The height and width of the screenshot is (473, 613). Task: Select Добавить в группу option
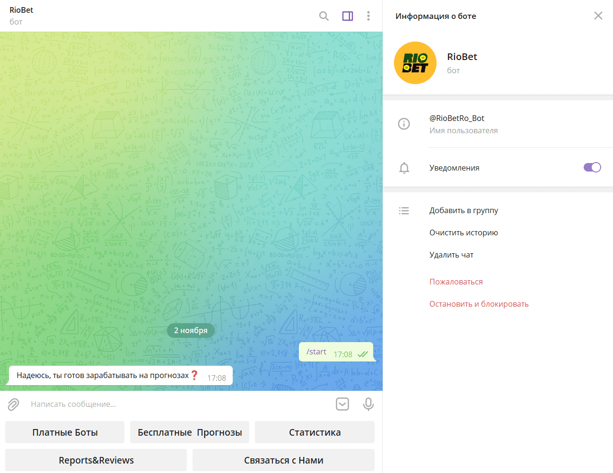[x=464, y=210]
